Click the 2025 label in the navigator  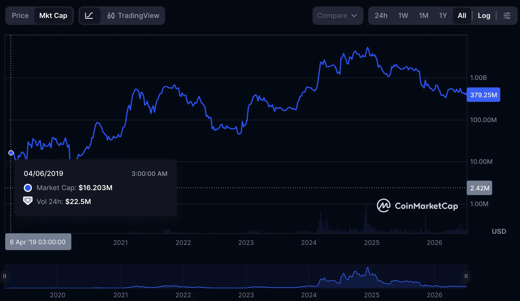[x=372, y=295]
